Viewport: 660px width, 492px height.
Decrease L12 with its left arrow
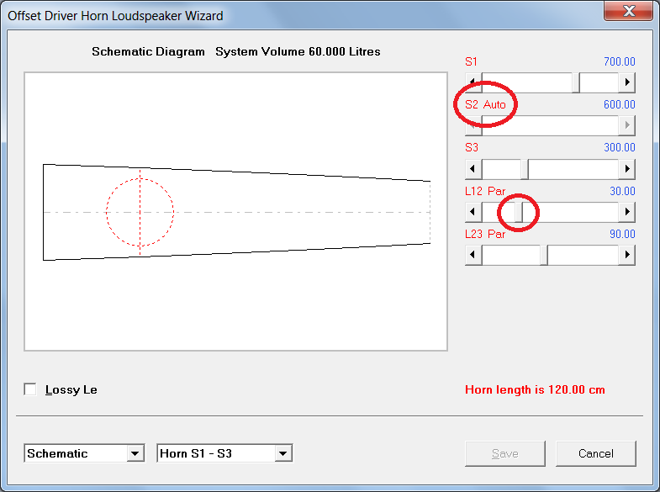tap(473, 212)
